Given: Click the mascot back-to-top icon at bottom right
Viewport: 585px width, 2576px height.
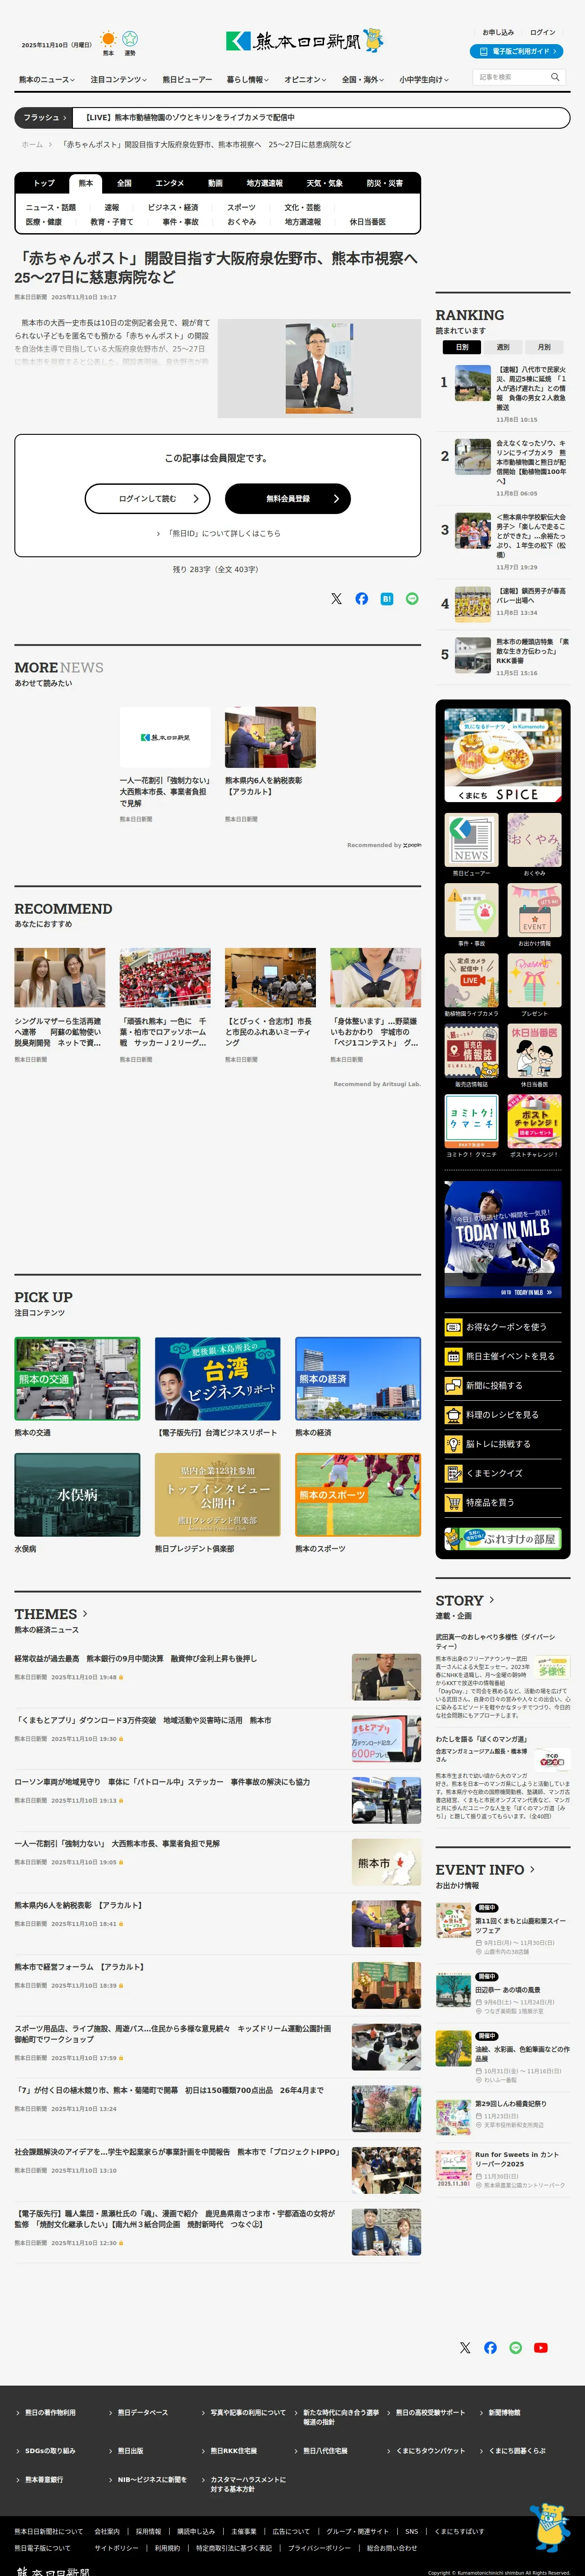Looking at the screenshot, I should [549, 2526].
